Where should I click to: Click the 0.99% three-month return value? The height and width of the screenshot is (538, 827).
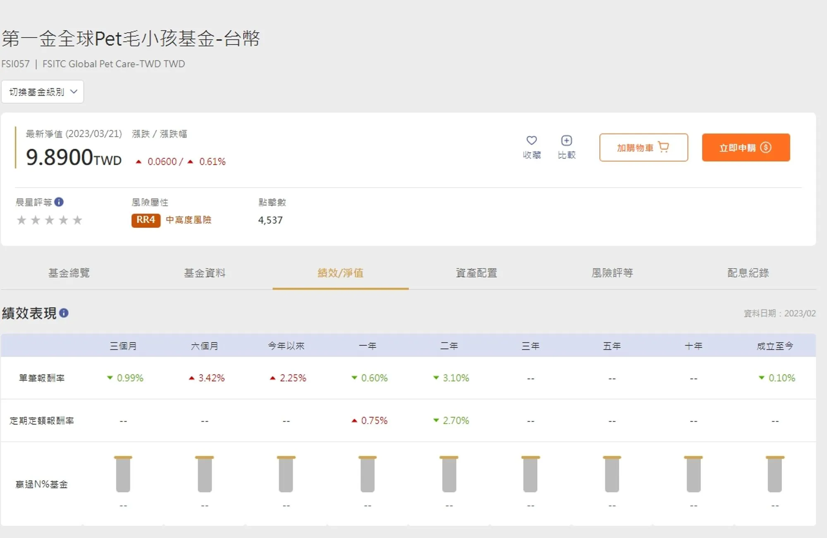click(x=130, y=378)
